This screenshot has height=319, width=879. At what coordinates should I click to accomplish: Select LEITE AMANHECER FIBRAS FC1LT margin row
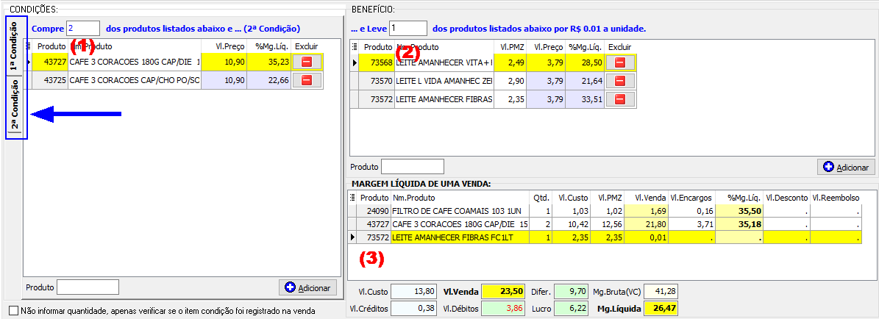coord(605,237)
